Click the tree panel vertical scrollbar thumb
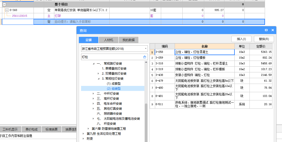Screen dimensions: 282x142 point(146,122)
